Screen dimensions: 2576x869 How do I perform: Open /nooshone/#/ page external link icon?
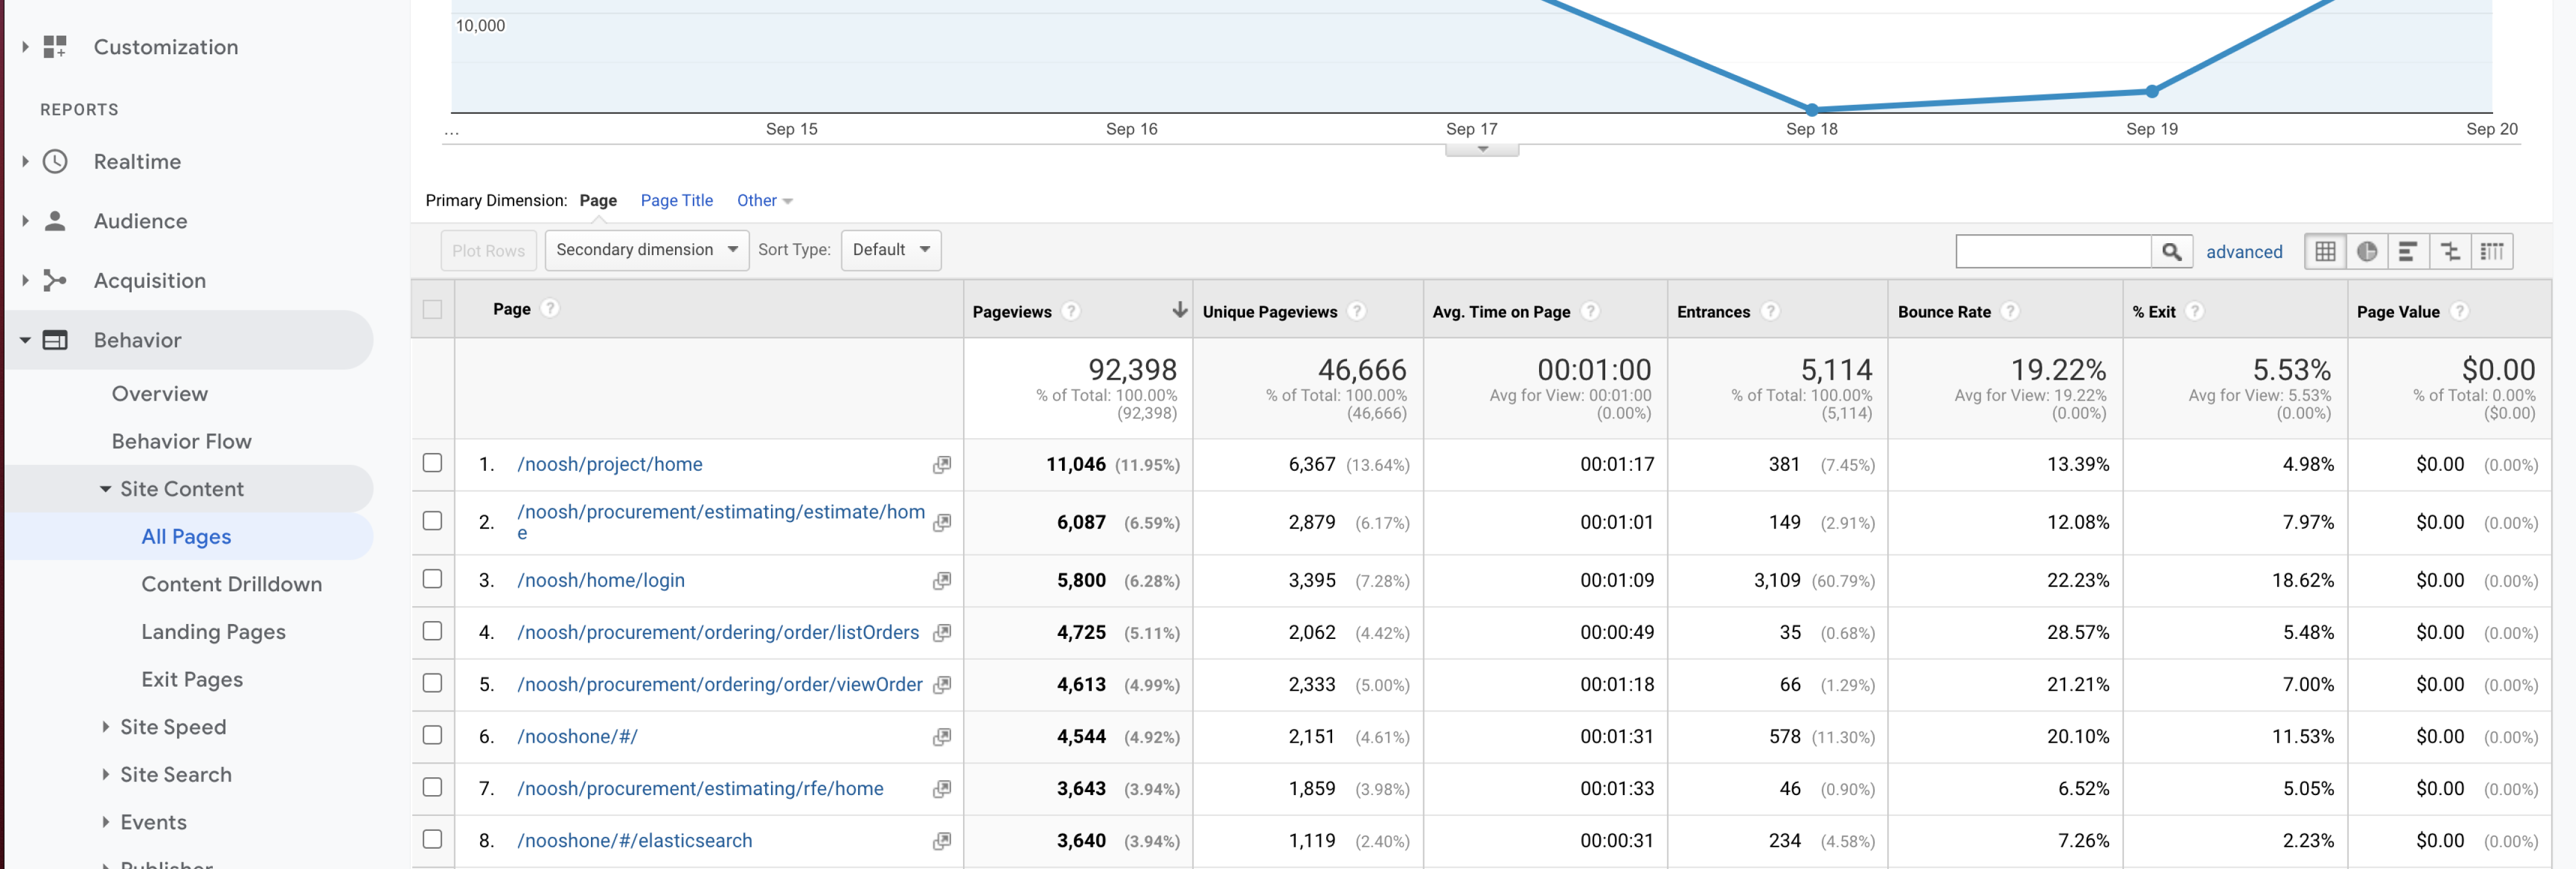click(941, 737)
